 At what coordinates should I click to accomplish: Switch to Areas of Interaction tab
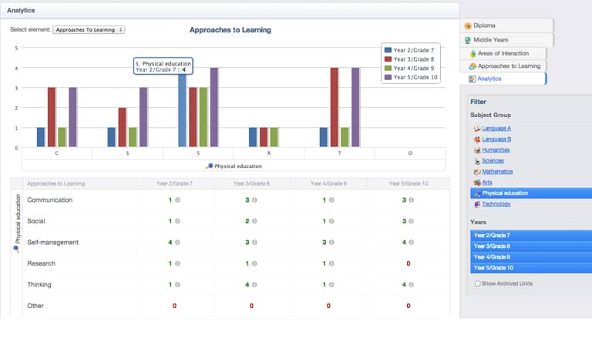(503, 53)
